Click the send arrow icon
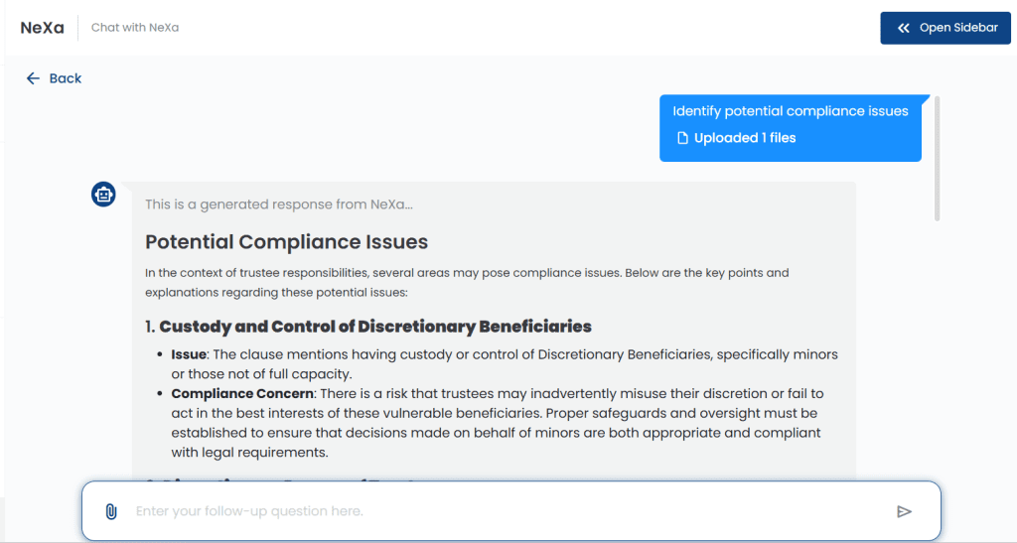1017x543 pixels. pos(904,512)
